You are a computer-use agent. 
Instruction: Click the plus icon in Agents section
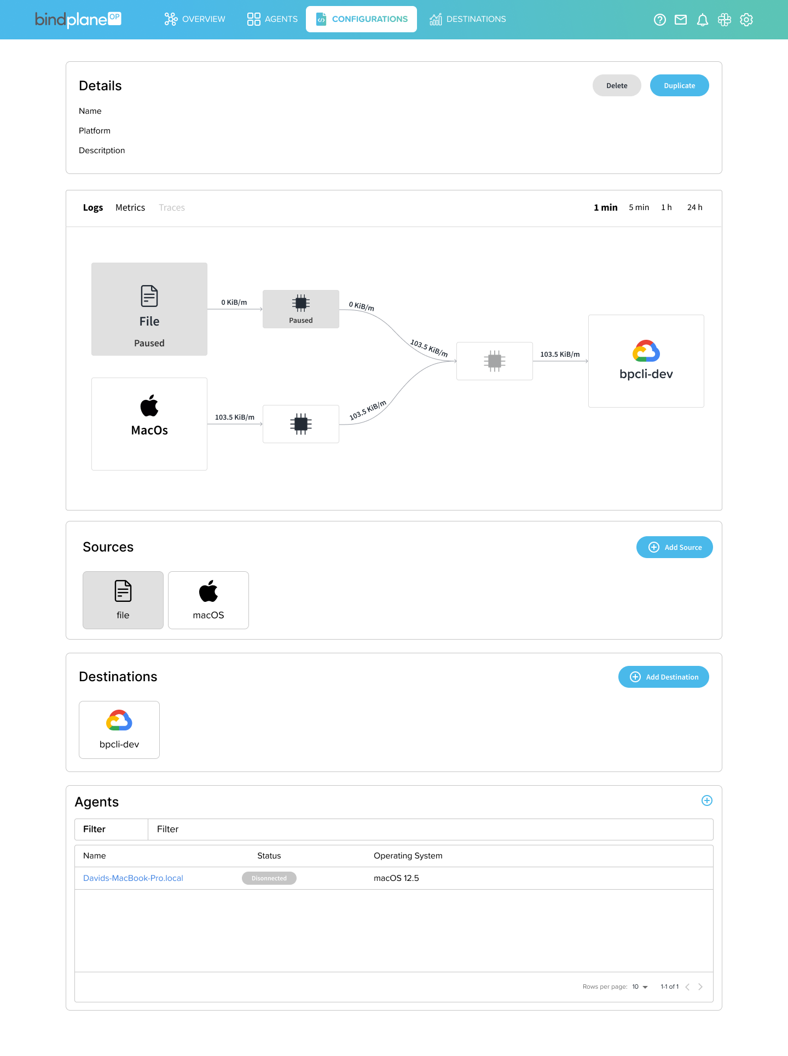[x=707, y=800]
